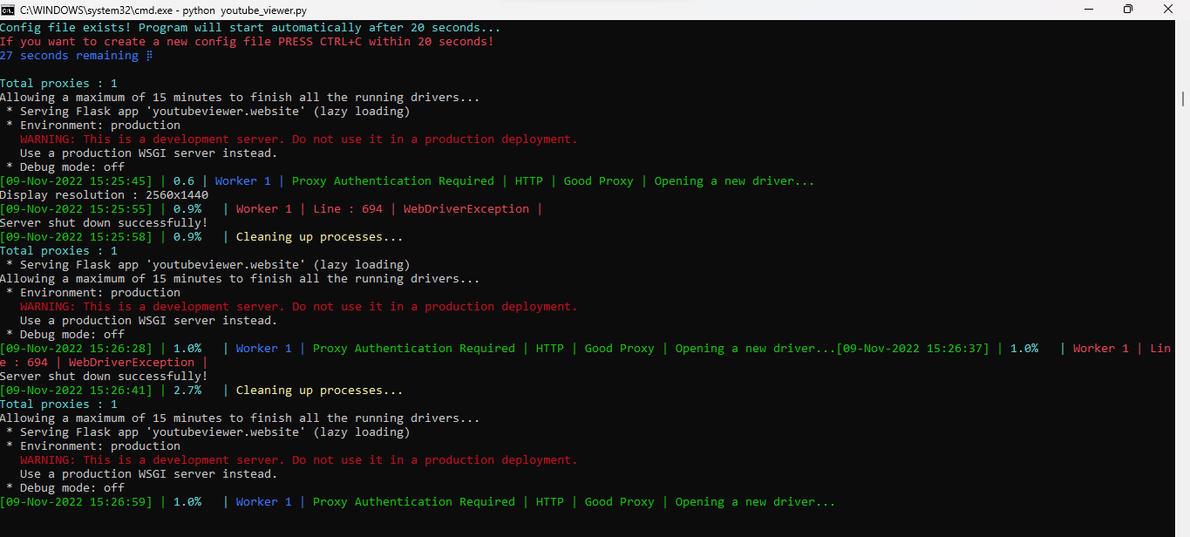Image resolution: width=1190 pixels, height=537 pixels.
Task: Click timestamp [09-Nov-2022 15:26:37]
Action: [913, 349]
